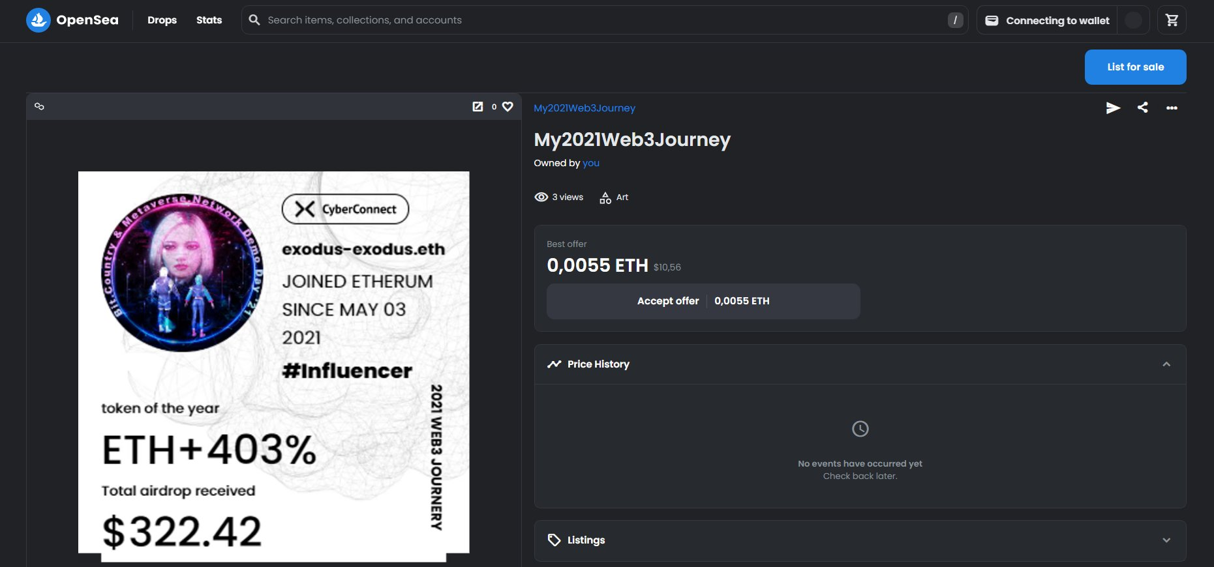Click the List for sale button
1214x567 pixels.
(1135, 67)
